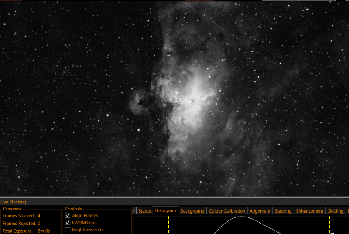
Task: Switch to the Alignment tab
Action: tap(260, 211)
